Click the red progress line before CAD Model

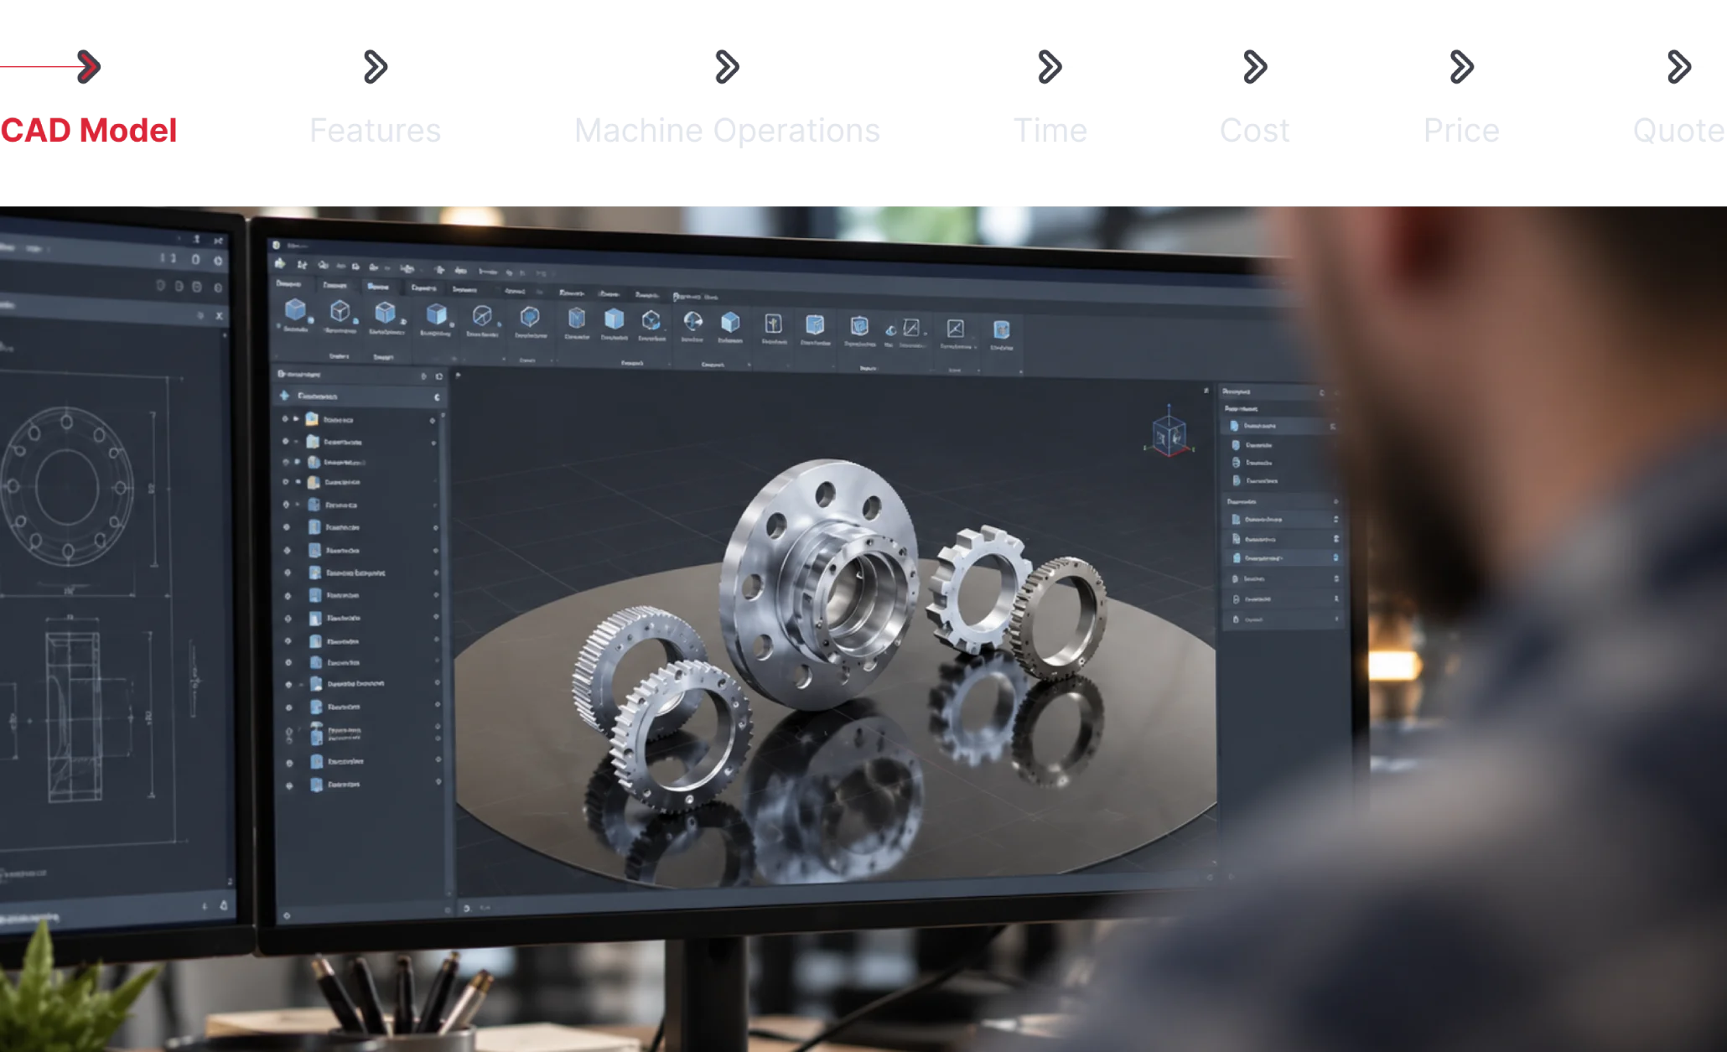pos(39,66)
